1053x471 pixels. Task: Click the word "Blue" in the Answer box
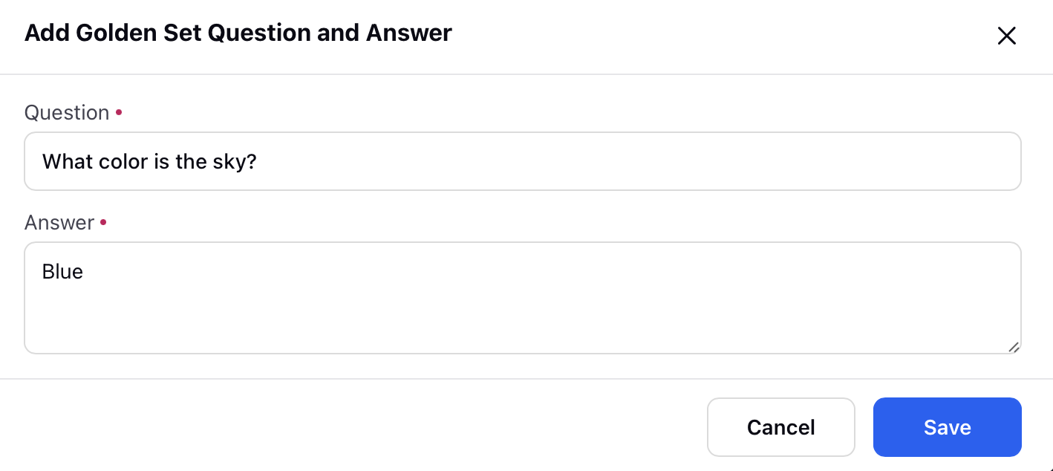click(62, 272)
